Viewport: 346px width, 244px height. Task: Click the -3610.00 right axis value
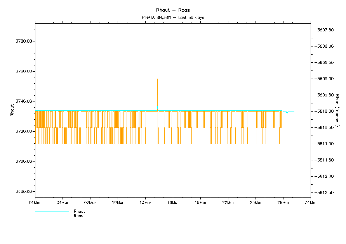tap(325, 112)
